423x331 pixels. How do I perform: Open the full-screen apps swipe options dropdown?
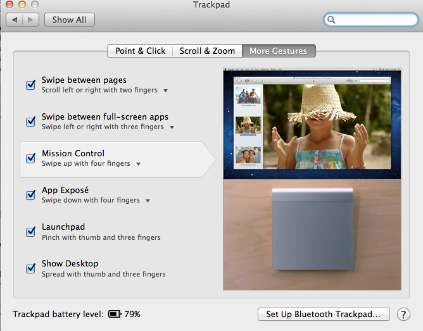pos(172,127)
